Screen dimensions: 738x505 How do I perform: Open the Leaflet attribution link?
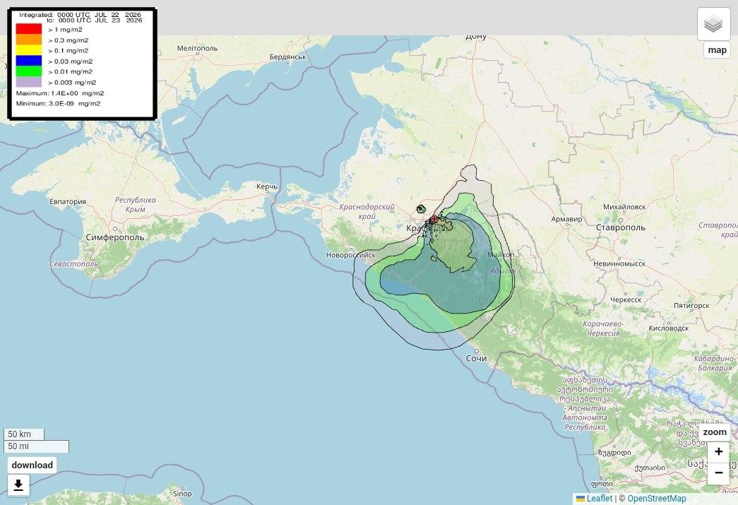599,499
